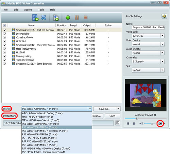Expand the Video Quality dropdown
Image resolution: width=170 pixels, height=154 pixels.
(162, 44)
